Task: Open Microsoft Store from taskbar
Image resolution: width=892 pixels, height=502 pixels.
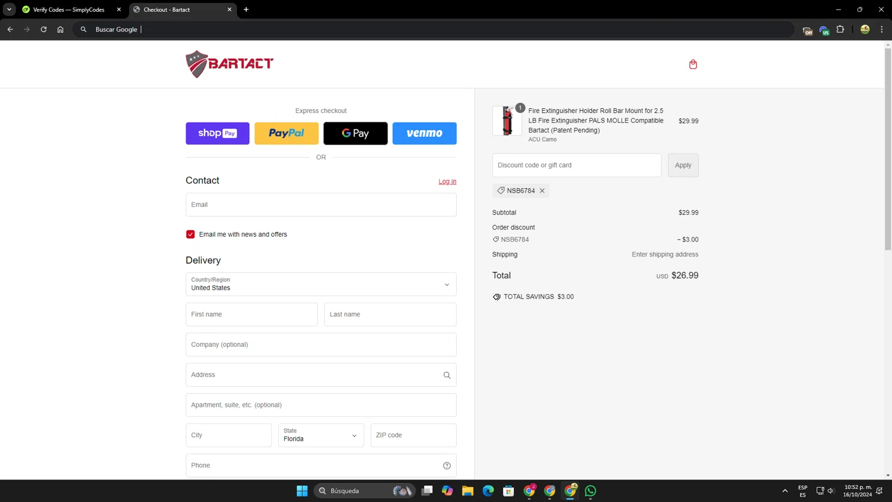Action: [508, 491]
